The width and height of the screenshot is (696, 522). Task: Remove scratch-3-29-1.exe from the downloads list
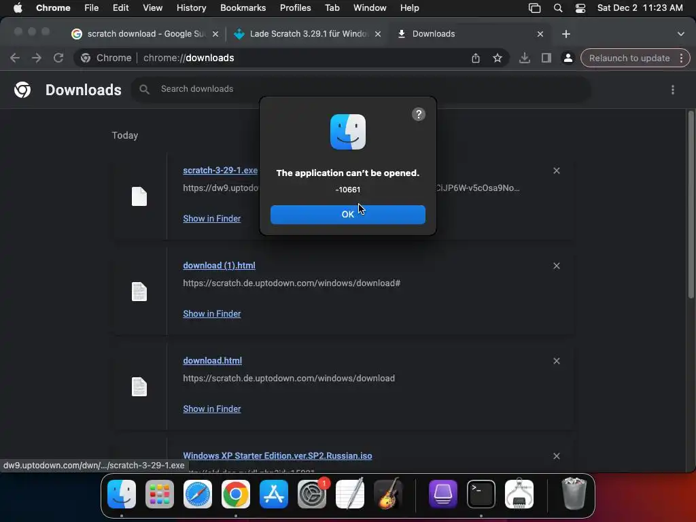tap(556, 171)
